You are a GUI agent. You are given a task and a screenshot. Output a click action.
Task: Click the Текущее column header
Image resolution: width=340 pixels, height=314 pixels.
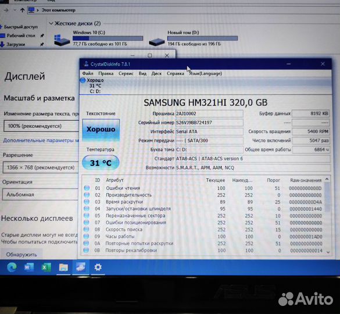215,180
